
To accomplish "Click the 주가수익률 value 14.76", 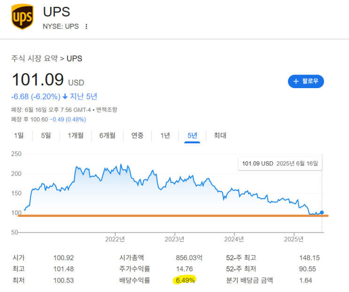I will (x=185, y=269).
